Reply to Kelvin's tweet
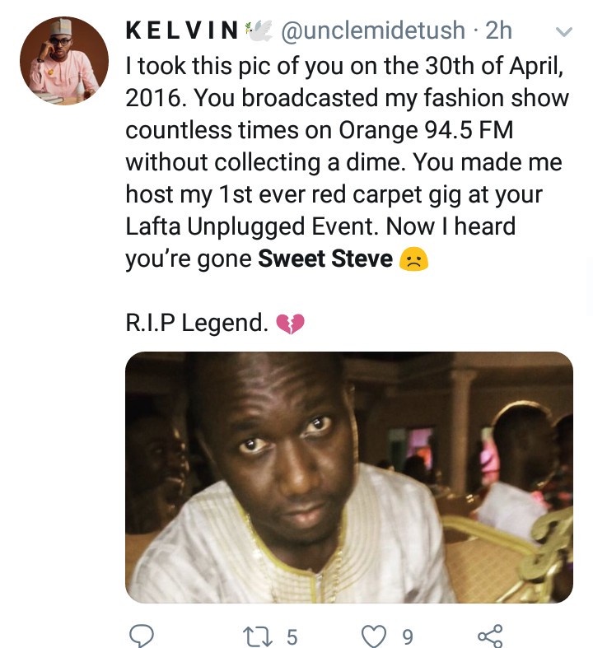This screenshot has width=593, height=648. point(142,635)
